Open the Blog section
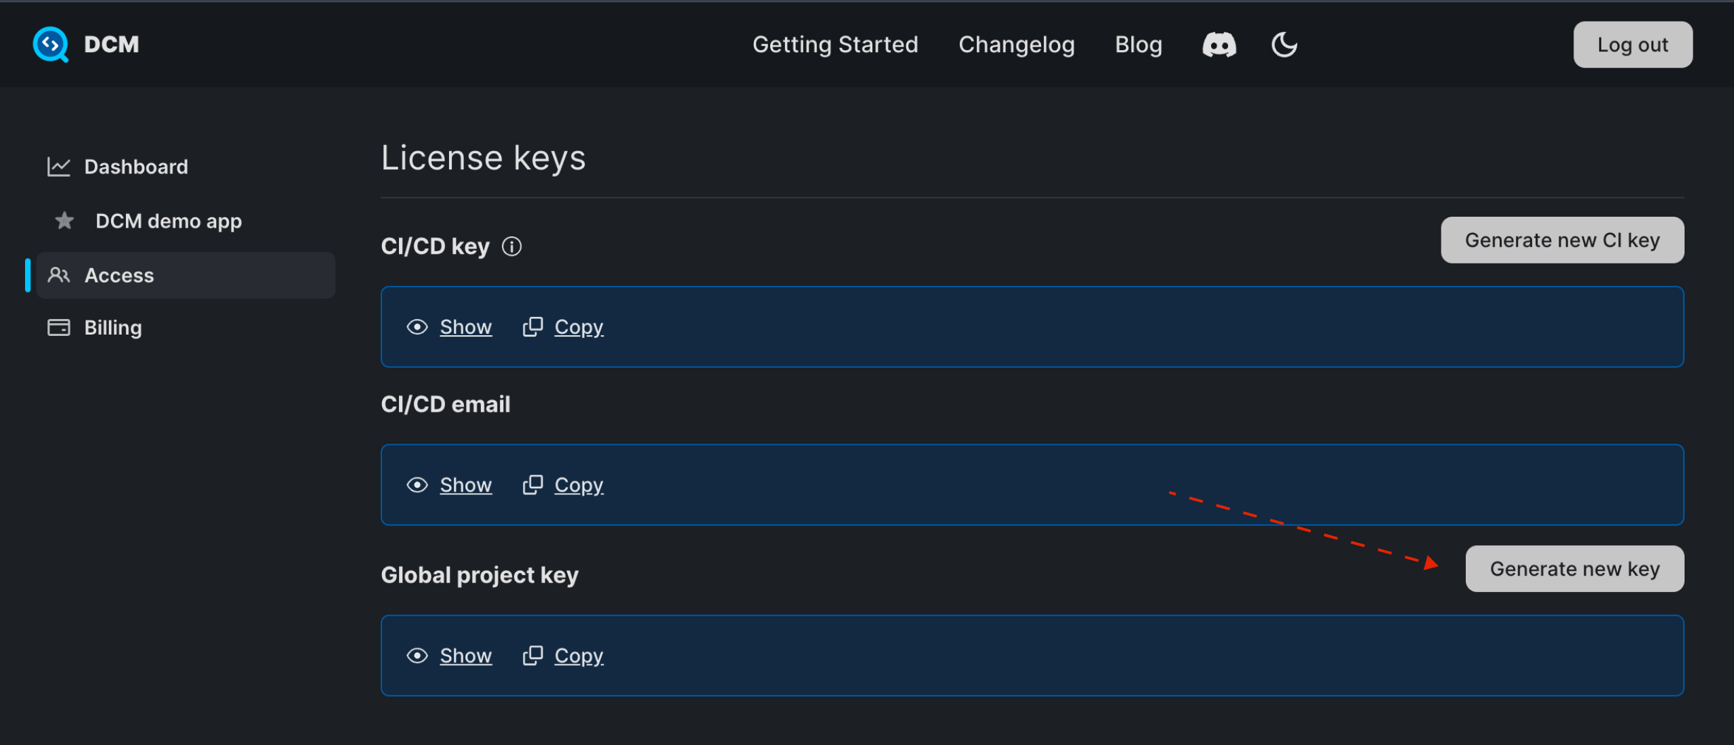Screen dimensions: 1734x745 click(1138, 45)
